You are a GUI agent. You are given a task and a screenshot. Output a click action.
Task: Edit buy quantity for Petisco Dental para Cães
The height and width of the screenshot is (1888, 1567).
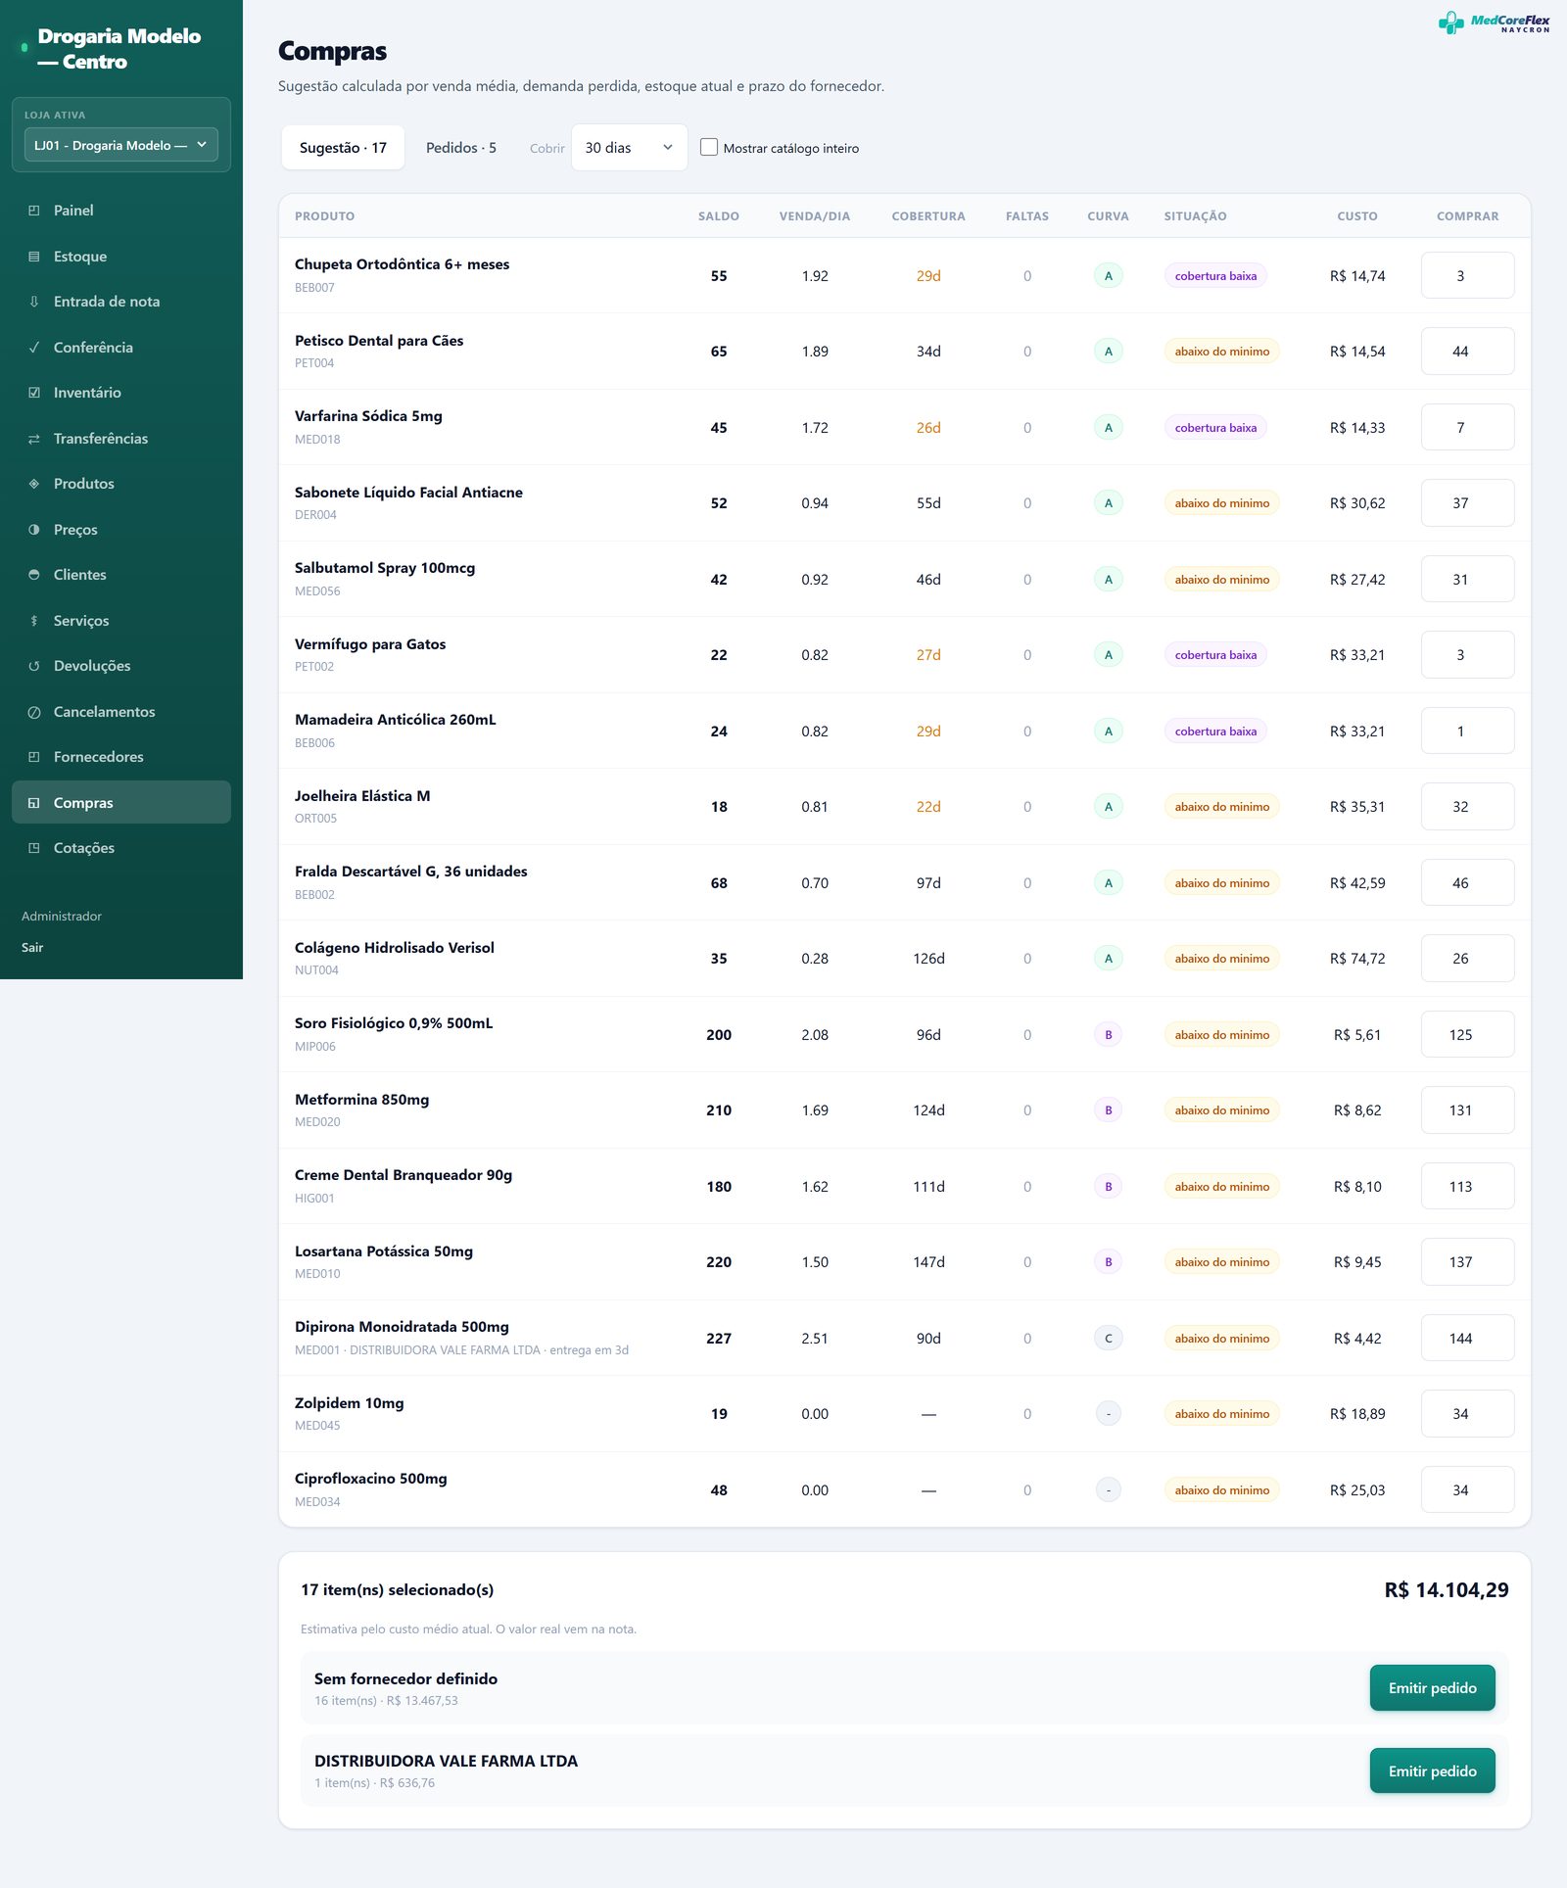(1467, 352)
